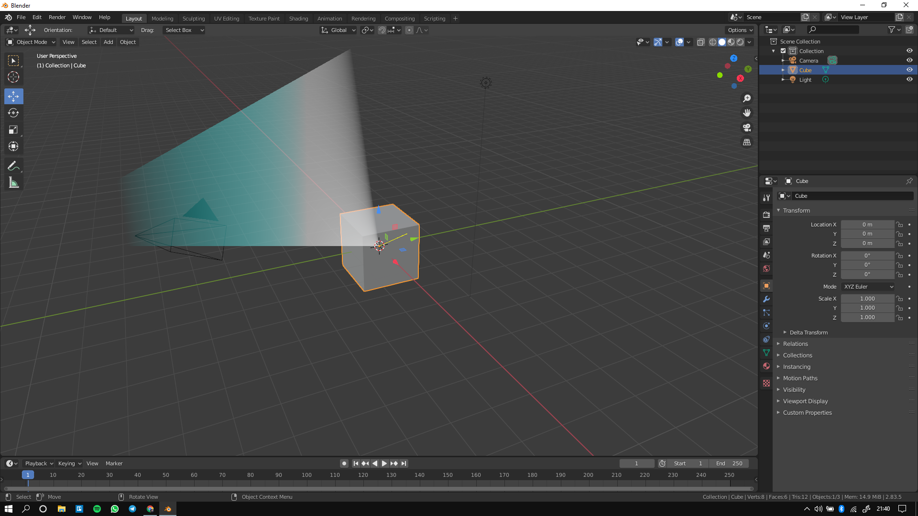Activate the Measure tool

point(13,183)
